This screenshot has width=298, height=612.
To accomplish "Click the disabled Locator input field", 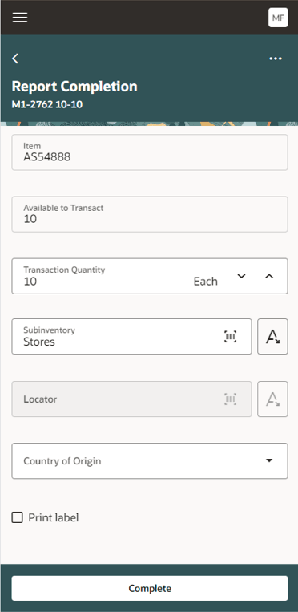I will [131, 399].
